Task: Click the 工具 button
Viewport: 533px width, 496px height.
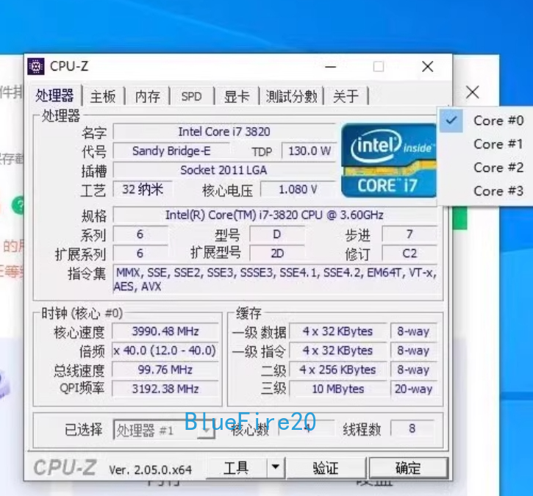Action: click(236, 468)
